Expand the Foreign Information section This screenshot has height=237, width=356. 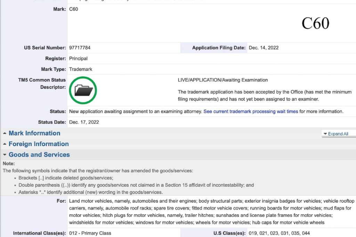39,144
